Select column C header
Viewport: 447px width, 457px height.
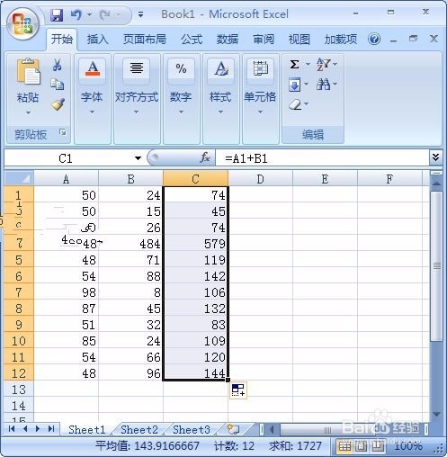point(196,179)
